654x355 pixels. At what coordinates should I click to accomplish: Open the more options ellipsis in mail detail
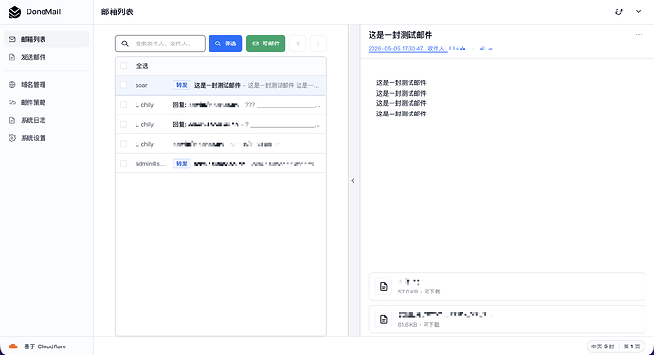coord(639,35)
